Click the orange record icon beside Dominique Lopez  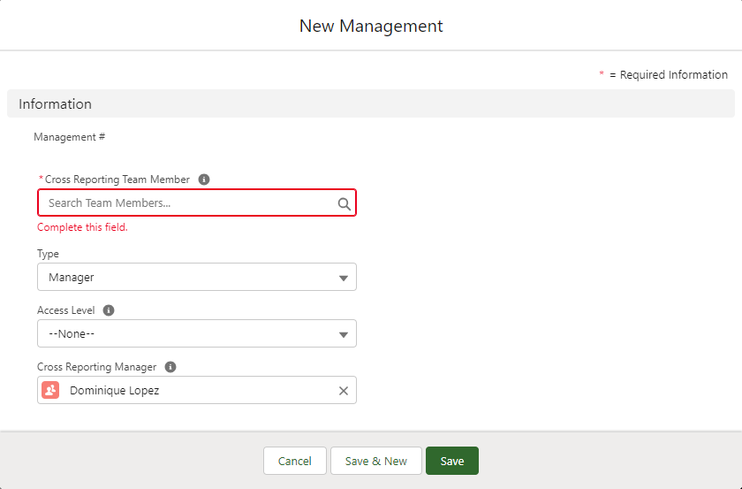click(50, 390)
